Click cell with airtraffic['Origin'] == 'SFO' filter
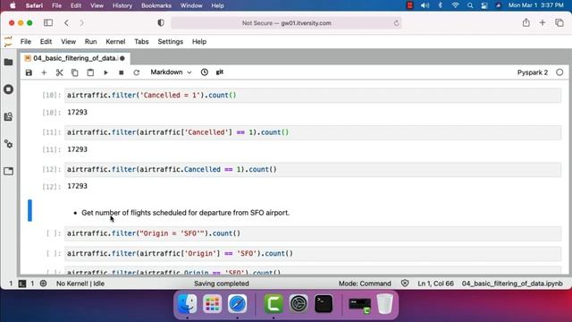Image resolution: width=572 pixels, height=322 pixels. [x=313, y=253]
